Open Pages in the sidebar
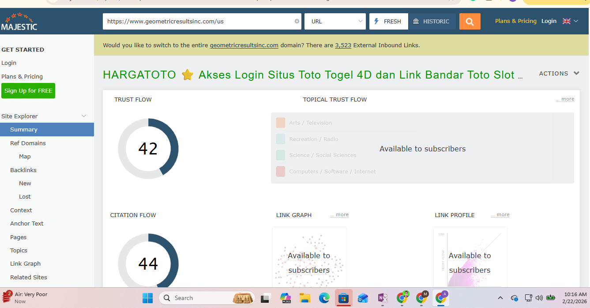 [x=19, y=237]
